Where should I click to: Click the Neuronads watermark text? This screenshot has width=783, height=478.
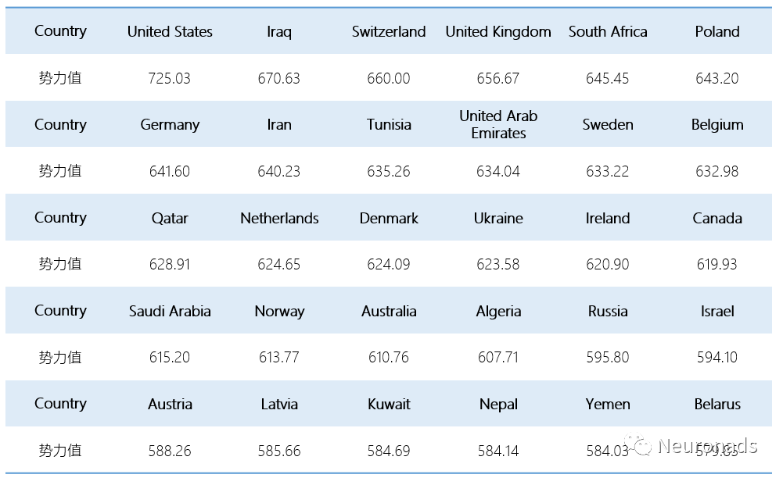click(708, 445)
